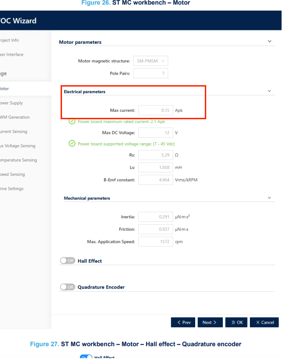This screenshot has width=282, height=360.
Task: Click the Max current input field
Action: 156,110
